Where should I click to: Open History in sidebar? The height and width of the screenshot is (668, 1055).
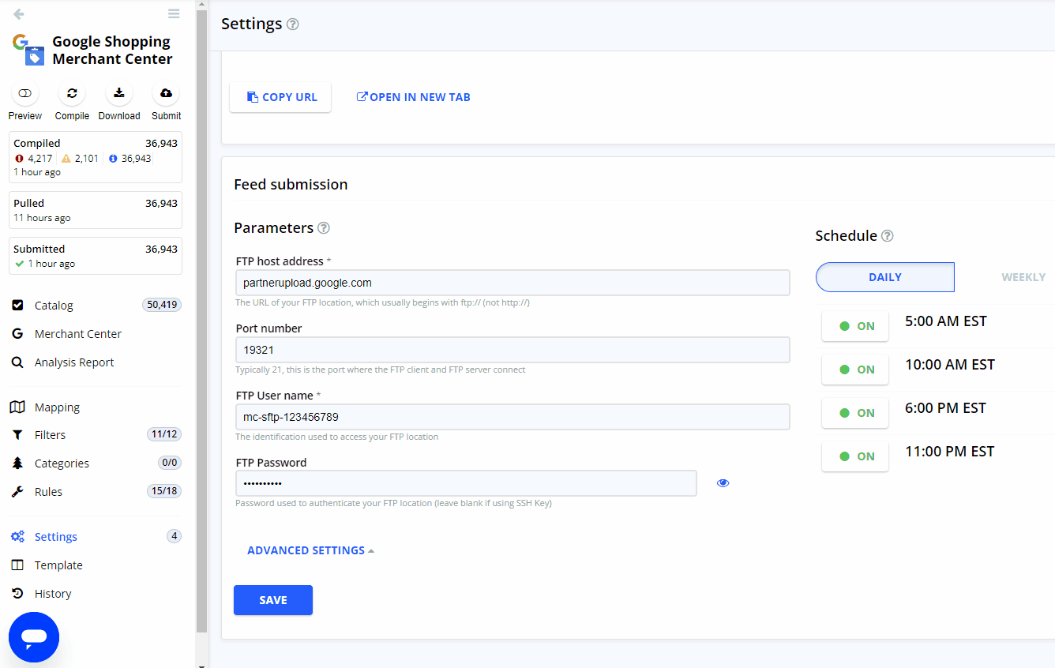tap(53, 594)
